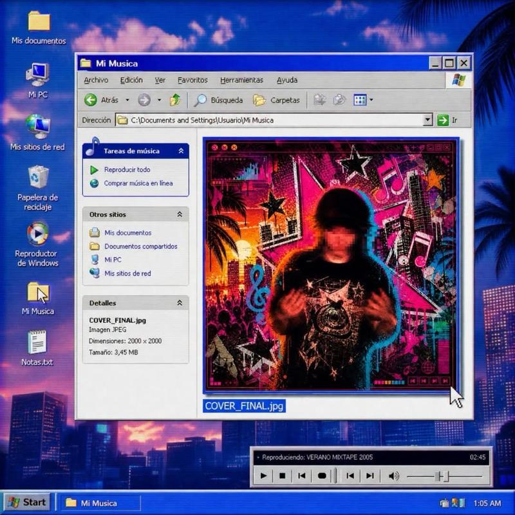Click the taskbar clock 1:05 AM
This screenshot has width=515, height=515.
click(487, 503)
